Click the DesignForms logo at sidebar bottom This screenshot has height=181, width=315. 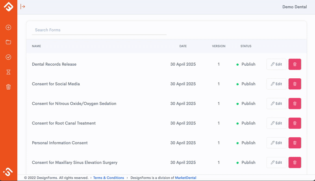(8, 172)
